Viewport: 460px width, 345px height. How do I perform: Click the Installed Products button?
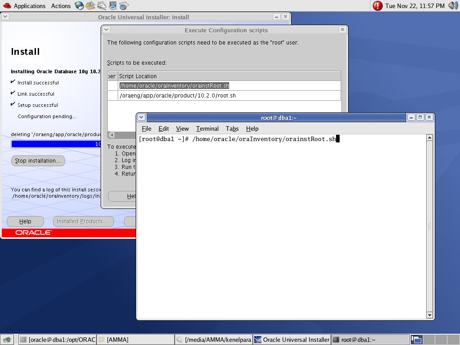tap(83, 221)
